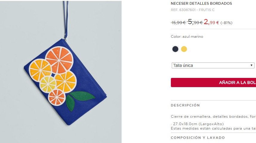Select the yellow color swatch

tap(184, 49)
